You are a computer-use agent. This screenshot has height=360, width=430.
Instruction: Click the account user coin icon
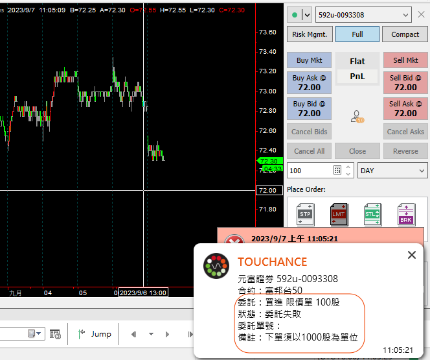(357, 117)
